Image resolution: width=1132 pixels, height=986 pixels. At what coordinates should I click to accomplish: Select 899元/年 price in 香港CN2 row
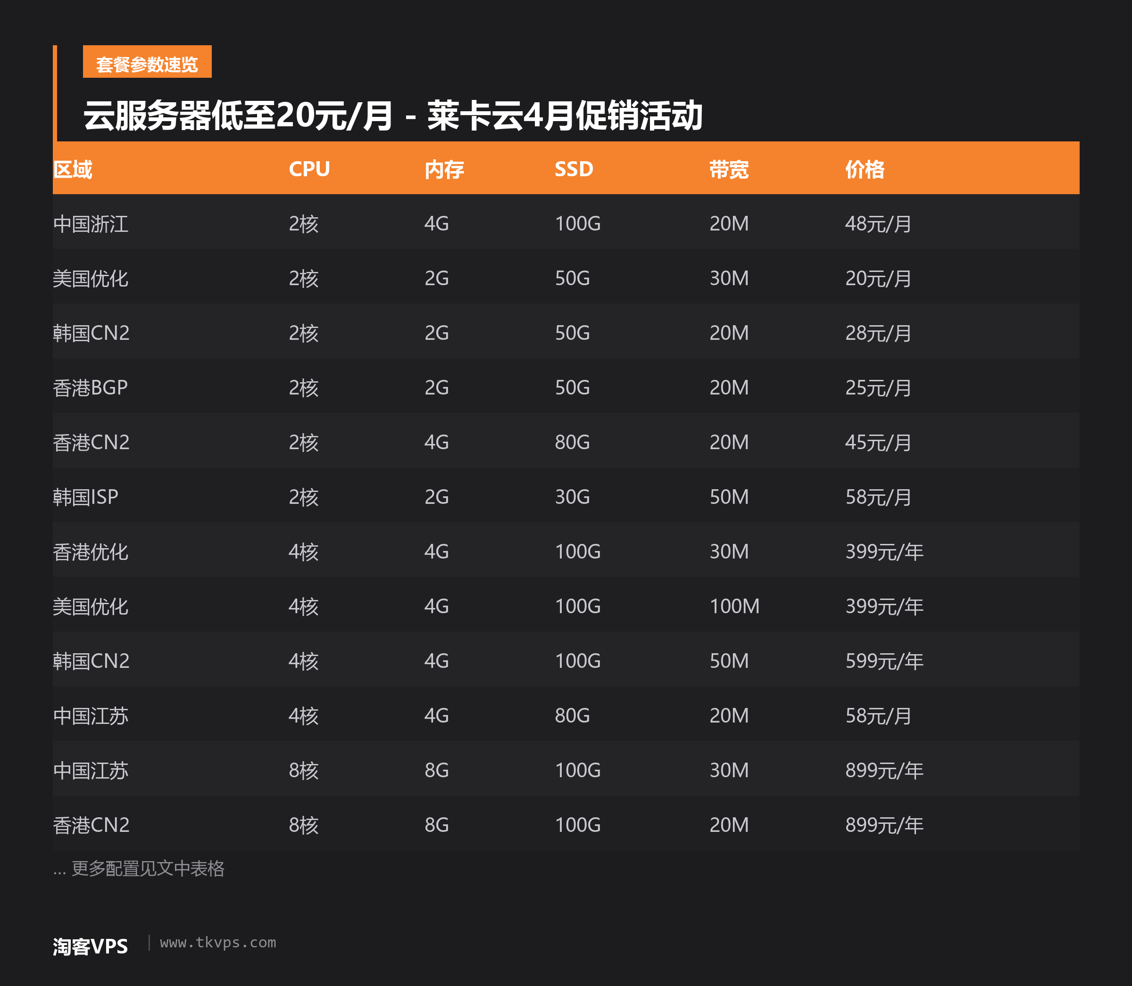(884, 825)
